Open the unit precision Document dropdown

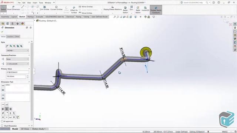click(x=17, y=64)
